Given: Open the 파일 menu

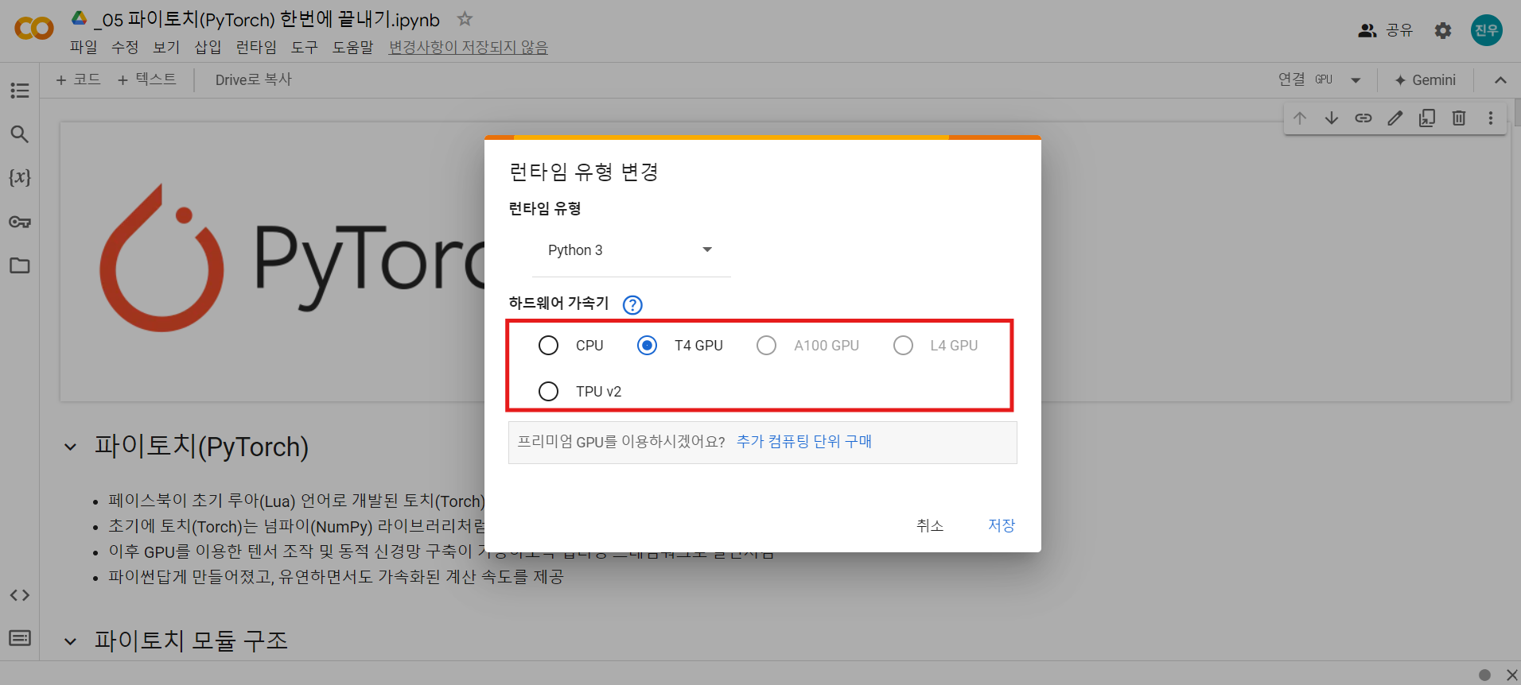Looking at the screenshot, I should tap(84, 48).
